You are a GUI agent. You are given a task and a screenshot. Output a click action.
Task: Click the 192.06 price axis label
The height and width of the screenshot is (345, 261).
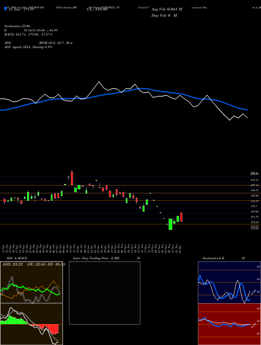click(254, 195)
